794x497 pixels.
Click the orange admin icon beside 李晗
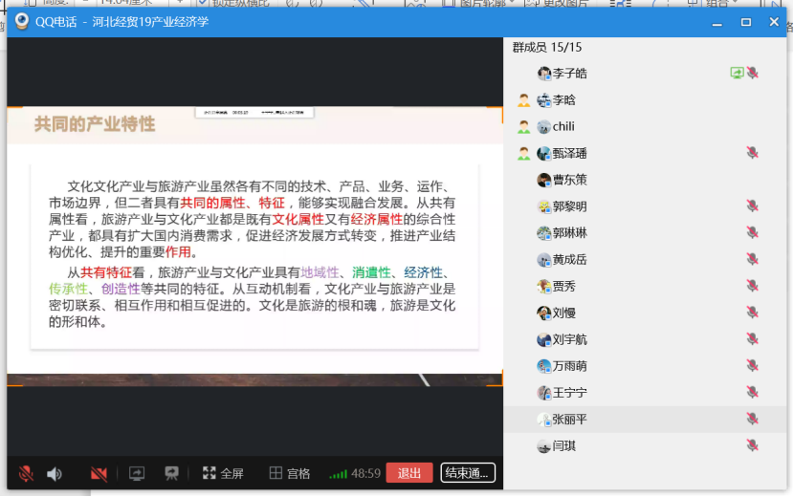pos(523,99)
